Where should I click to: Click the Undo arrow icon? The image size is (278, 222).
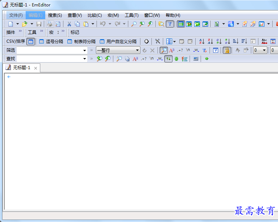tap(103, 24)
